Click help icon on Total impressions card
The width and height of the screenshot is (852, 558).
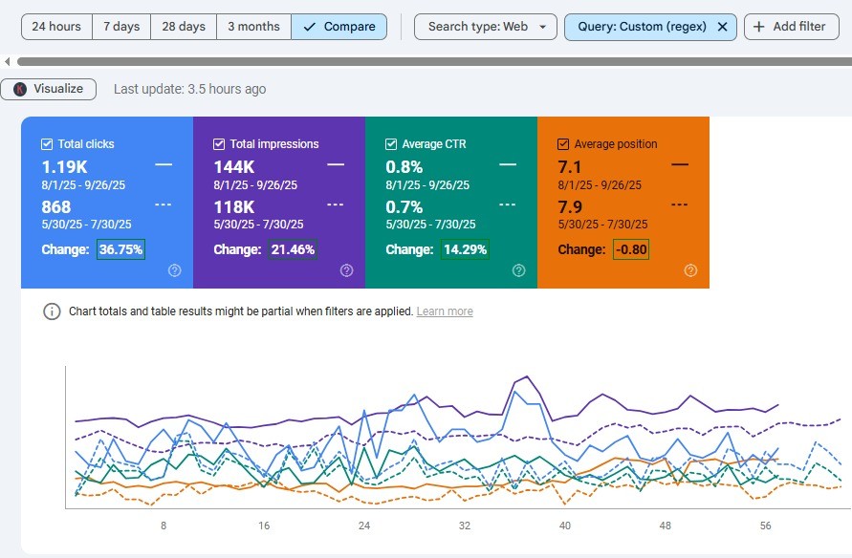[x=346, y=270]
